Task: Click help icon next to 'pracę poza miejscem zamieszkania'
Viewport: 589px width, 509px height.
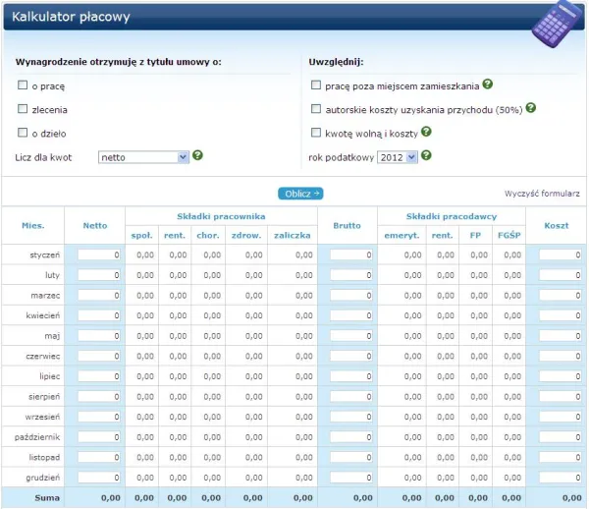Action: coord(488,85)
